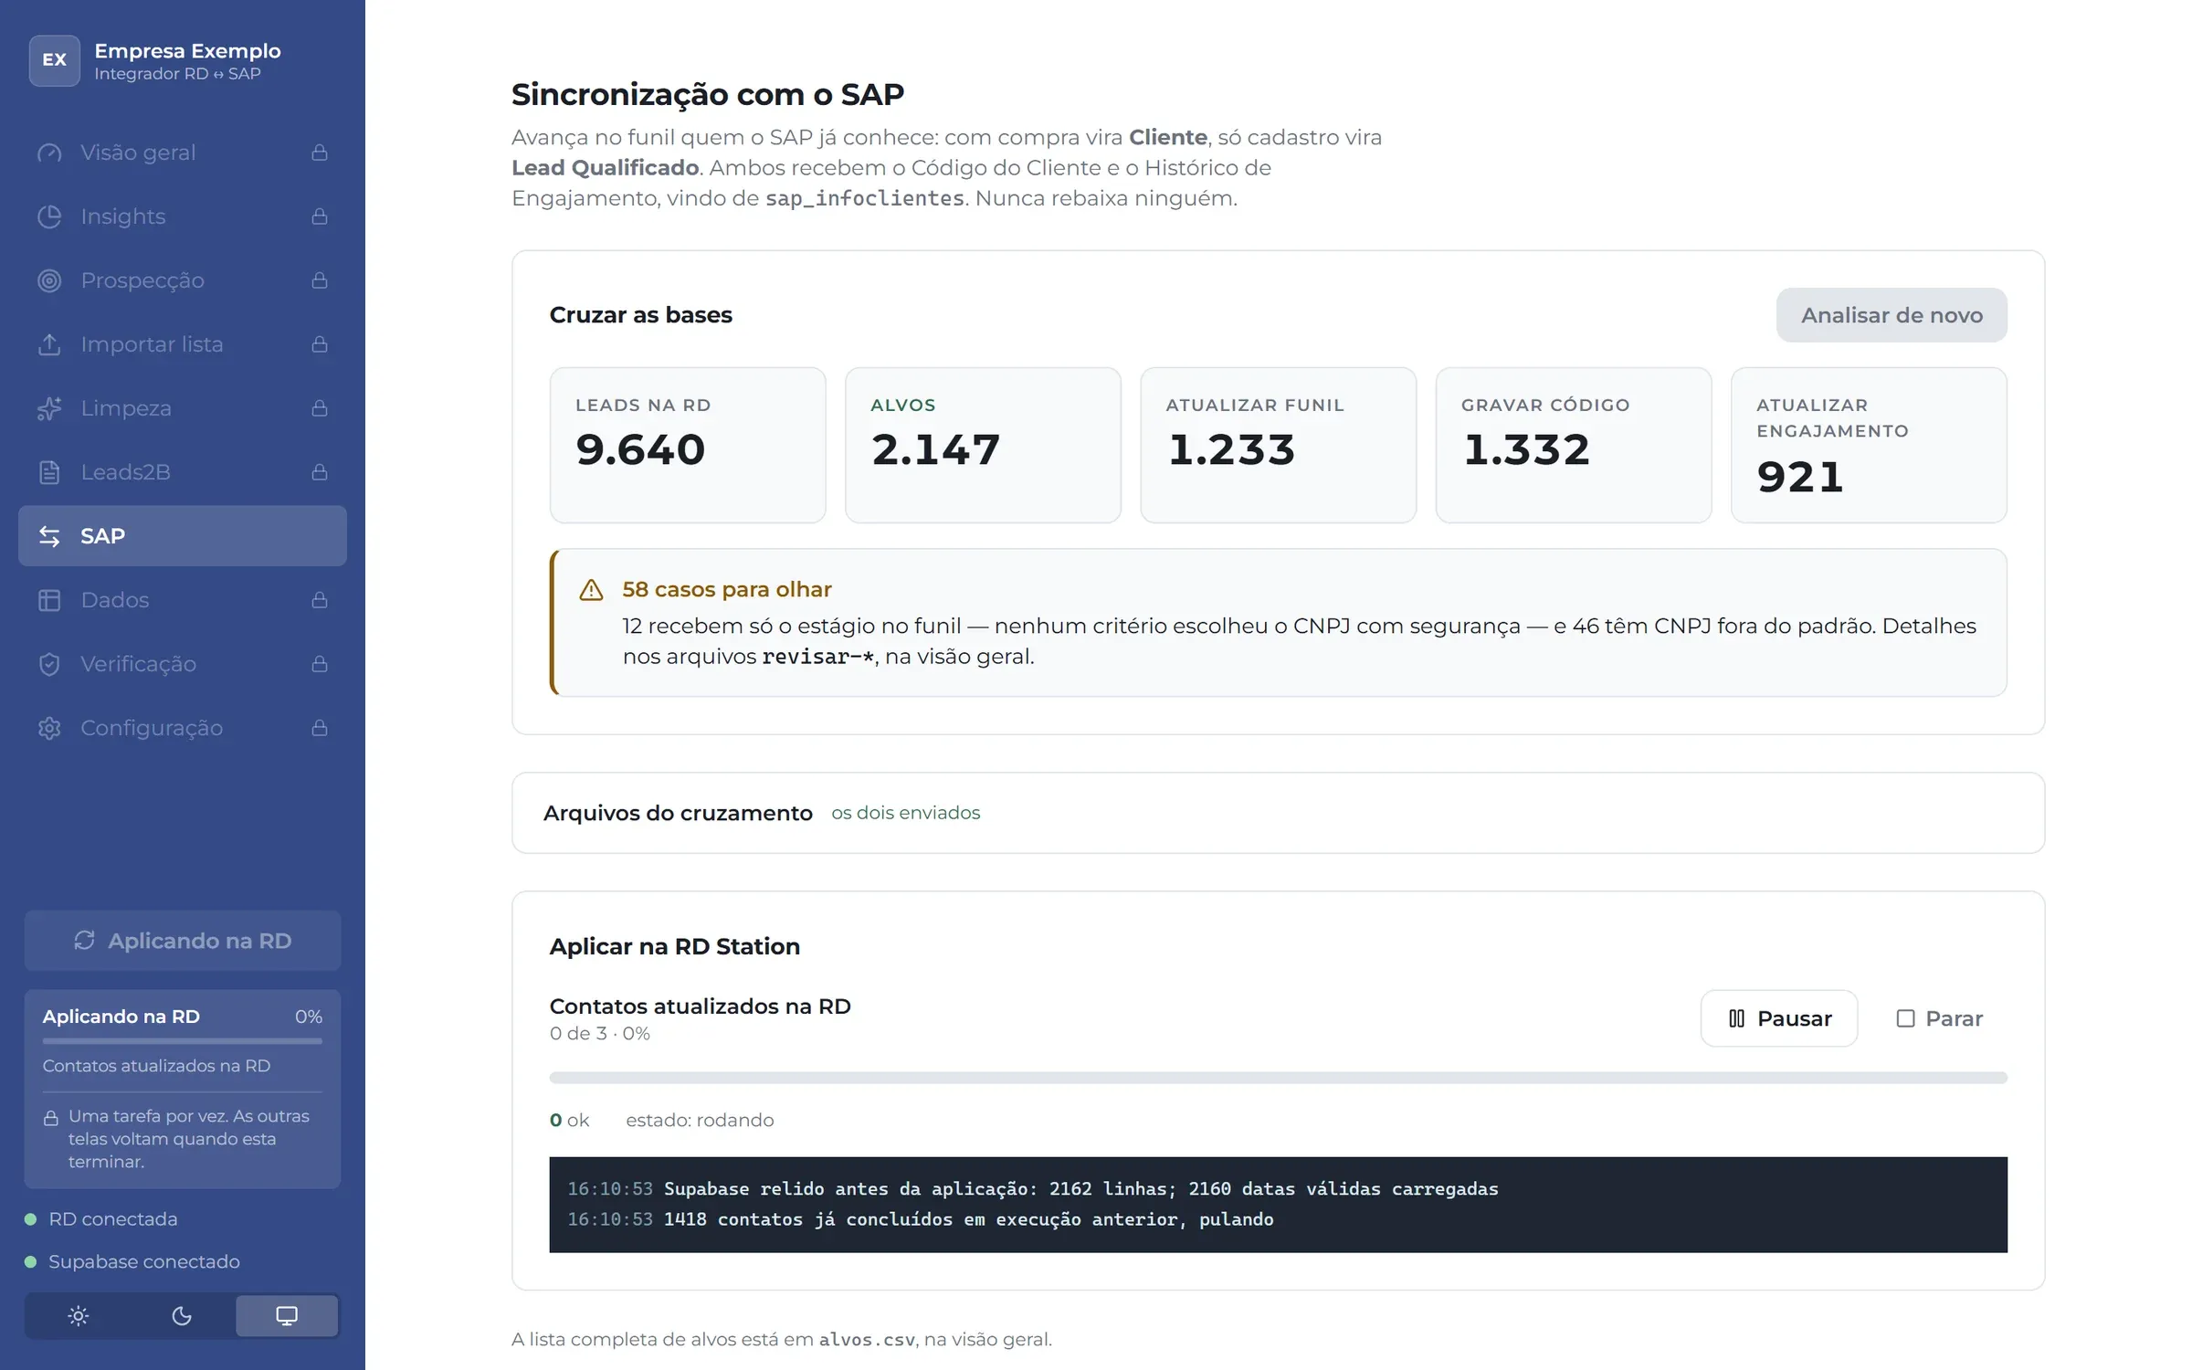This screenshot has height=1370, width=2192.
Task: Expand the Arquivos do cruzamento section
Action: click(1278, 813)
